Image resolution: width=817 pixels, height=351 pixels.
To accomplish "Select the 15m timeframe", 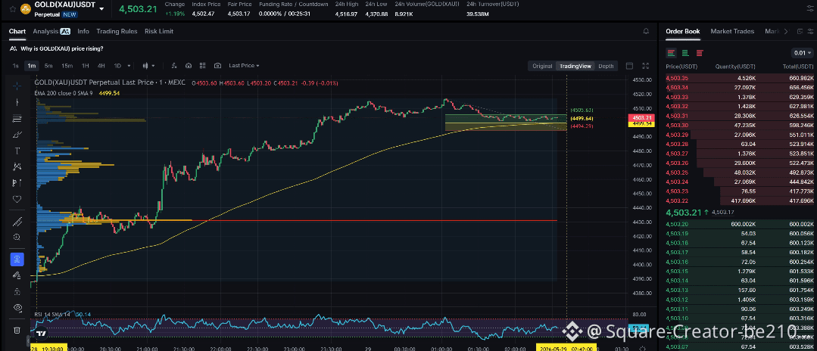I will 67,66.
